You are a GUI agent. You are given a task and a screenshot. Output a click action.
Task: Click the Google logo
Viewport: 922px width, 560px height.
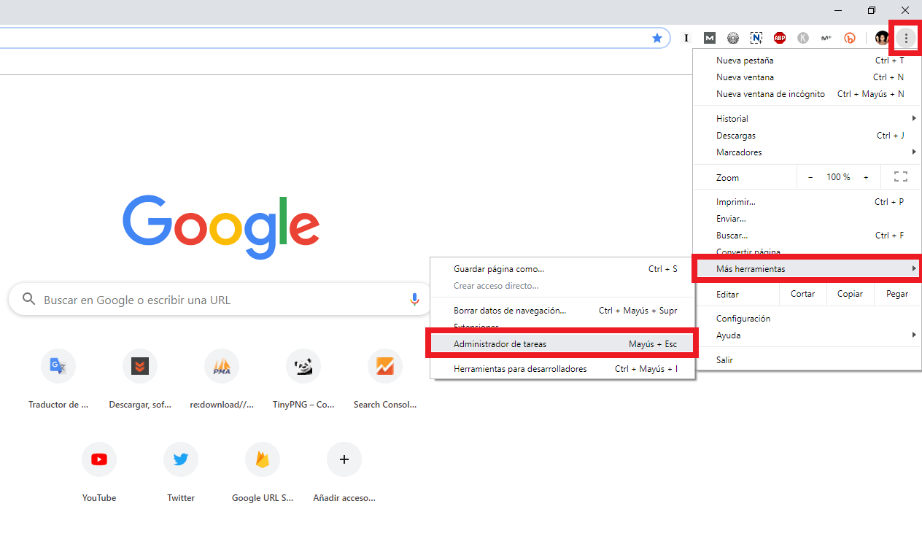pyautogui.click(x=221, y=226)
